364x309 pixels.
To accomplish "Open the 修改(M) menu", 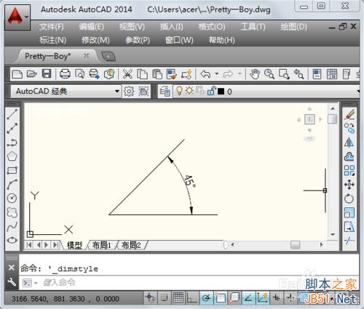I will pyautogui.click(x=95, y=40).
